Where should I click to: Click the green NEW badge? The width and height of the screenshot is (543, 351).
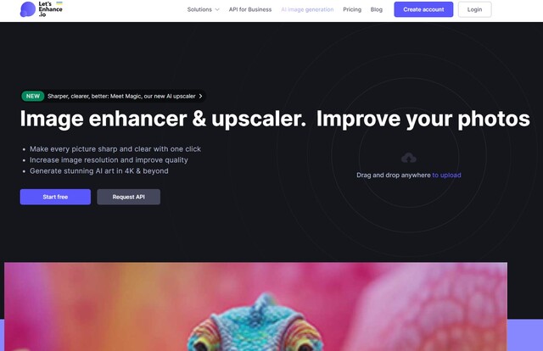[x=33, y=97]
